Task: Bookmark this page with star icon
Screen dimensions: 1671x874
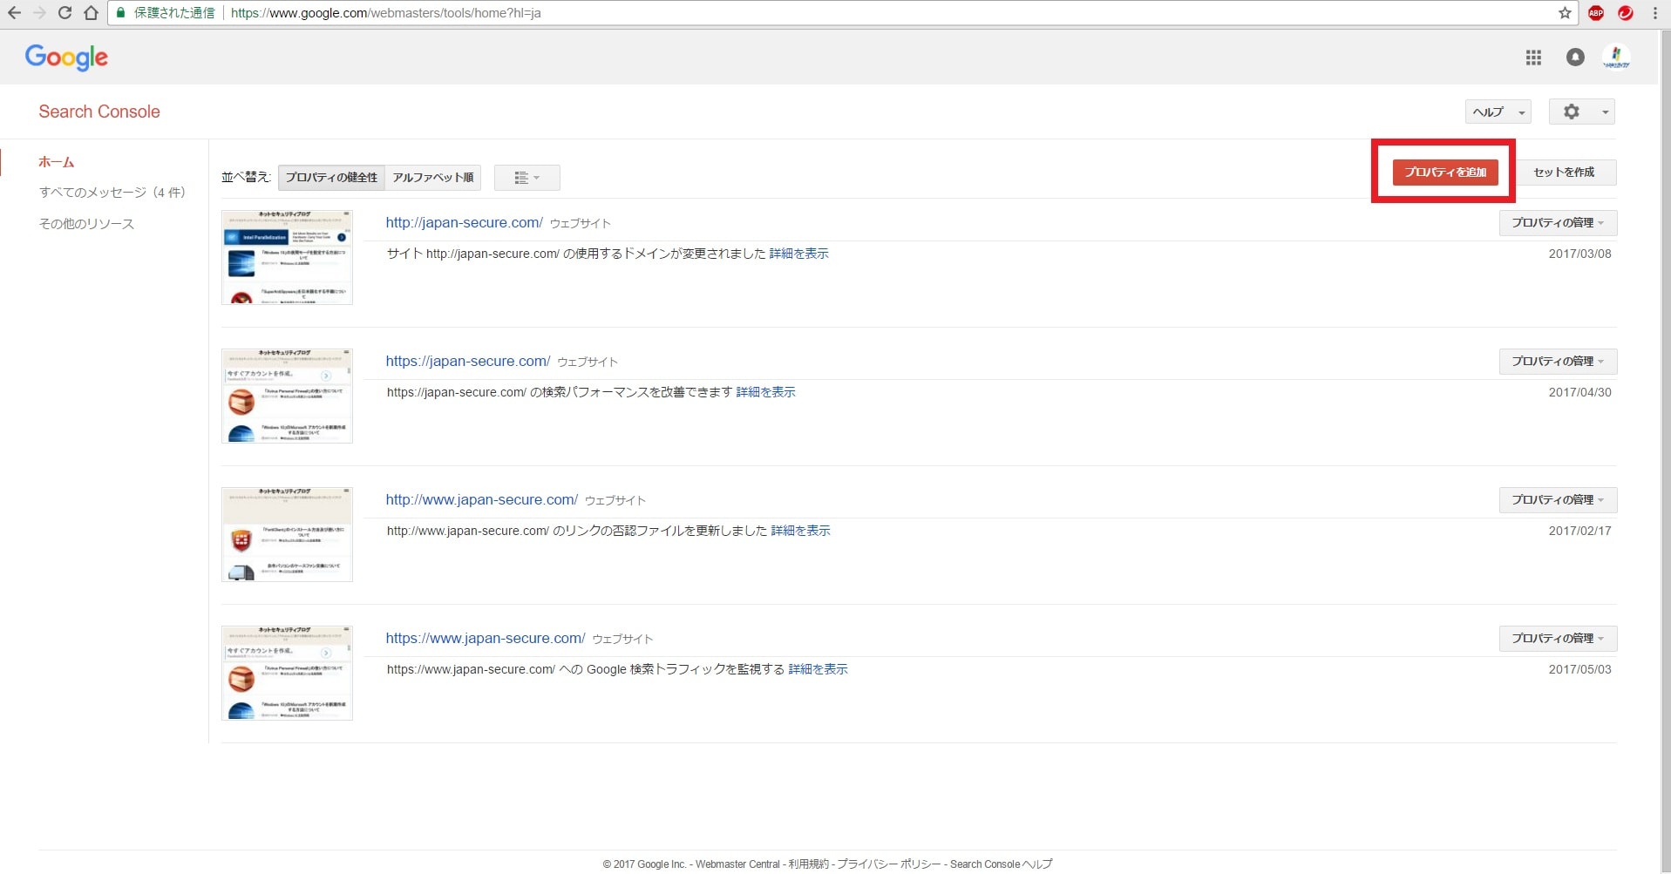Action: (1565, 13)
